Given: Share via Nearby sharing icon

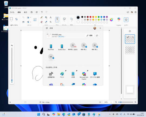Looking at the screenshot, I should 51,75.
